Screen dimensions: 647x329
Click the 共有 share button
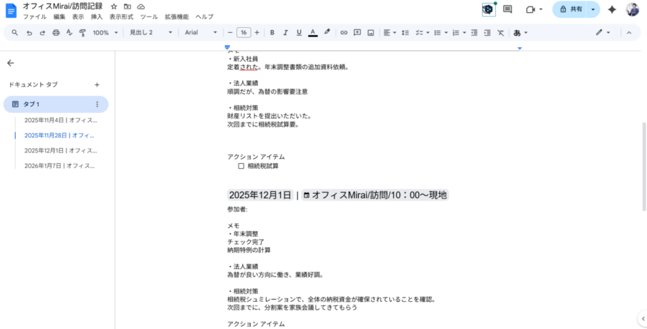point(569,9)
